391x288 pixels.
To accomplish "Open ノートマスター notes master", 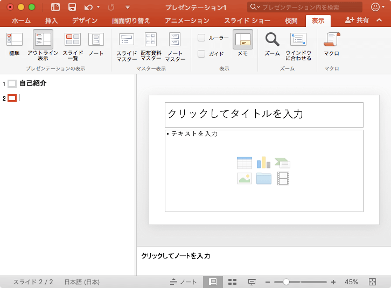I will coord(175,47).
